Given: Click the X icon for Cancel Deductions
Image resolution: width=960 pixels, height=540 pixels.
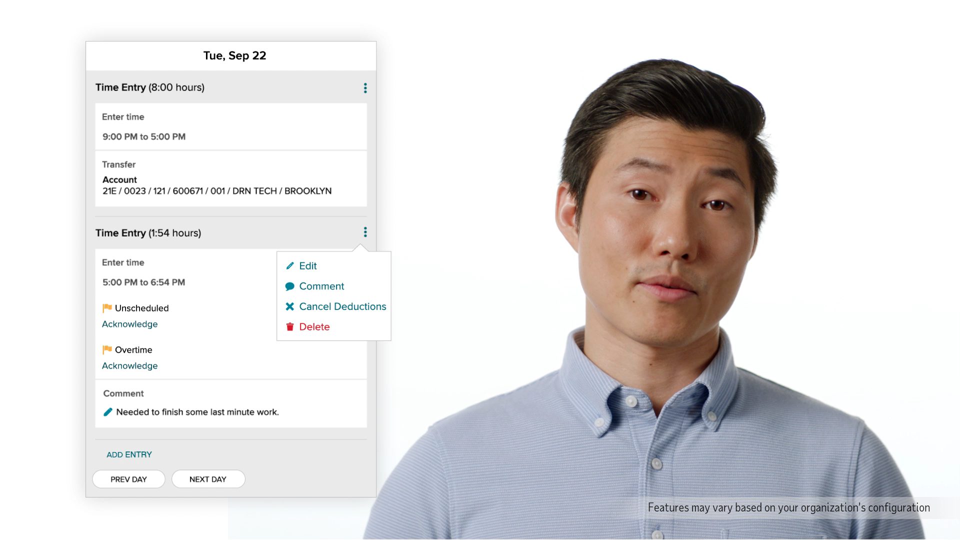Looking at the screenshot, I should click(x=289, y=306).
